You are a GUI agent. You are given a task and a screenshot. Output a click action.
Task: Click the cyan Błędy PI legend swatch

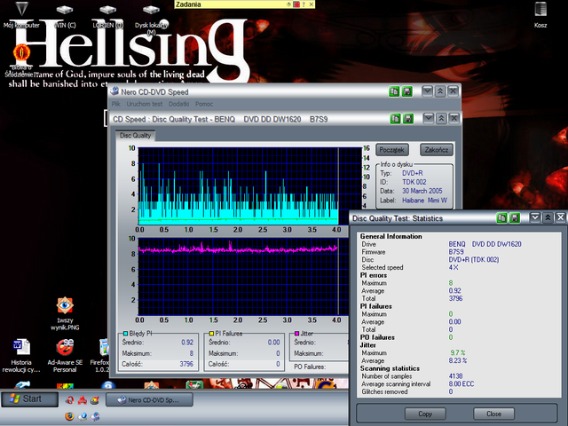coord(125,334)
